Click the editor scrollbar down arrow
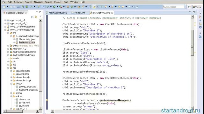The image size is (204, 114). tap(192, 108)
